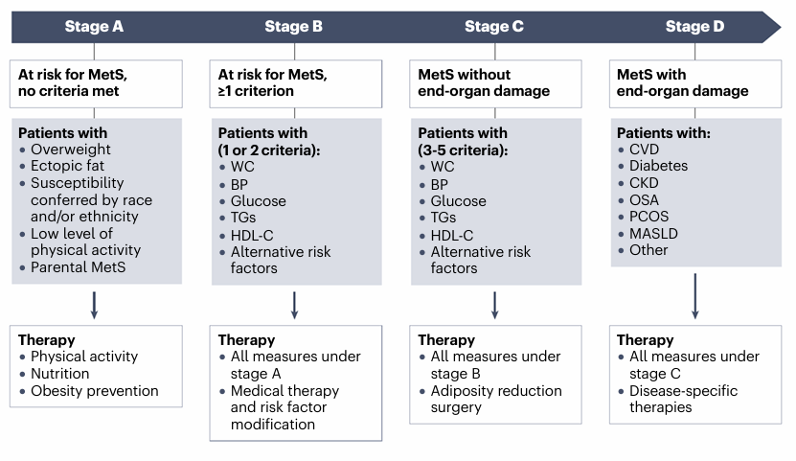Screen dimensions: 796x461
Task: Click 'Medical therapy and risk factor modification' text
Action: [x=284, y=407]
